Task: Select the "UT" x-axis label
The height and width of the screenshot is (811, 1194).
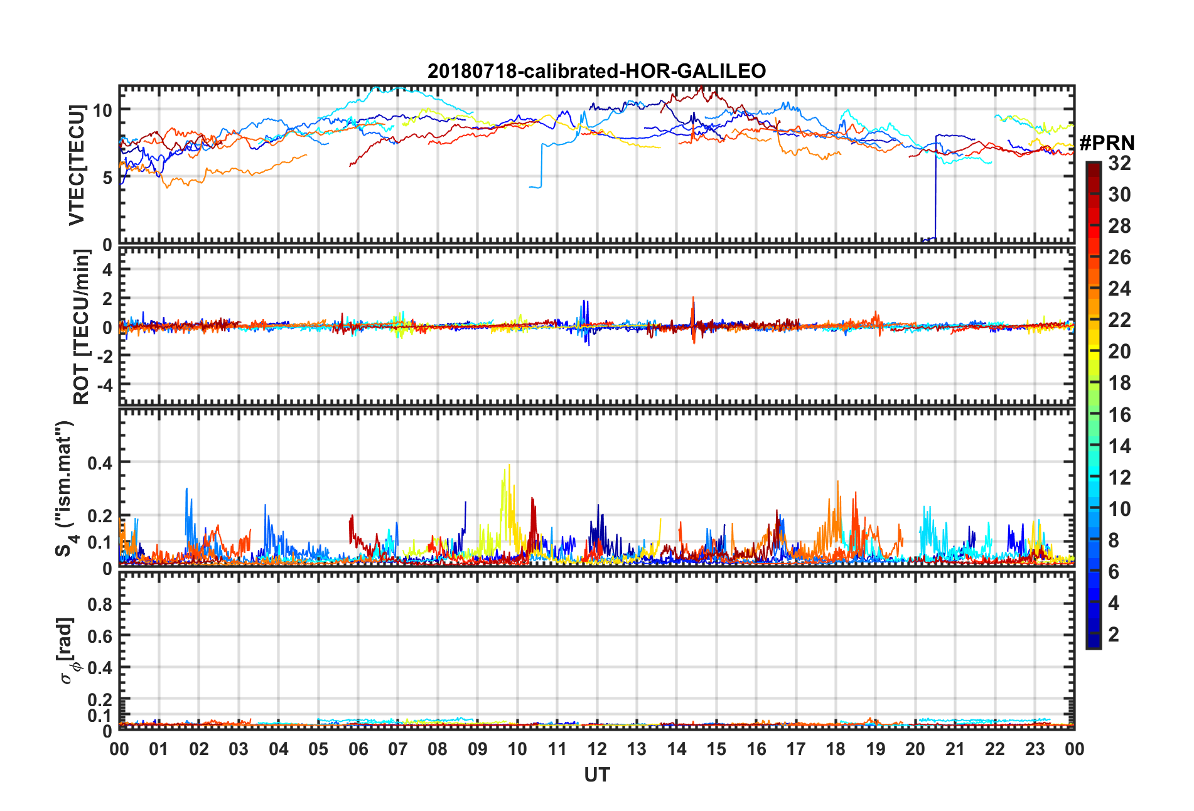Action: 596,775
